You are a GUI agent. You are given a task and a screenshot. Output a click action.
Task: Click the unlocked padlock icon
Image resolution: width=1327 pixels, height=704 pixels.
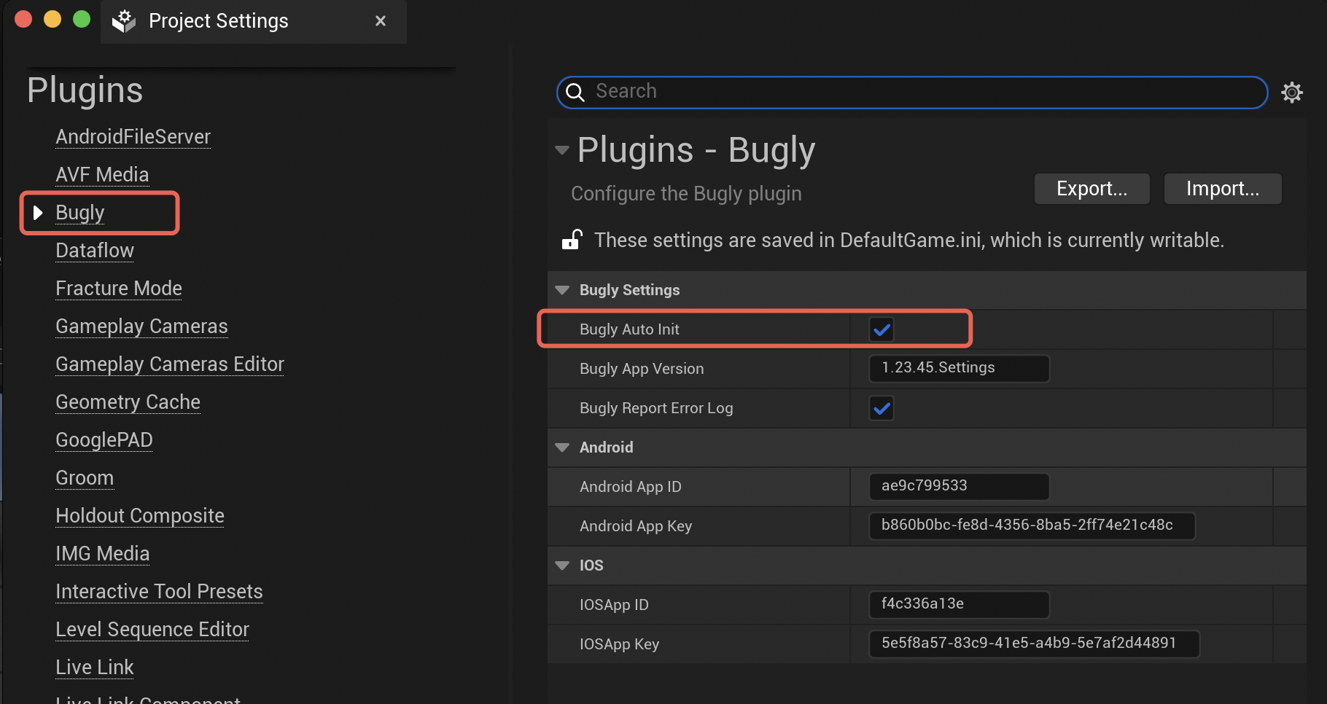coord(572,240)
